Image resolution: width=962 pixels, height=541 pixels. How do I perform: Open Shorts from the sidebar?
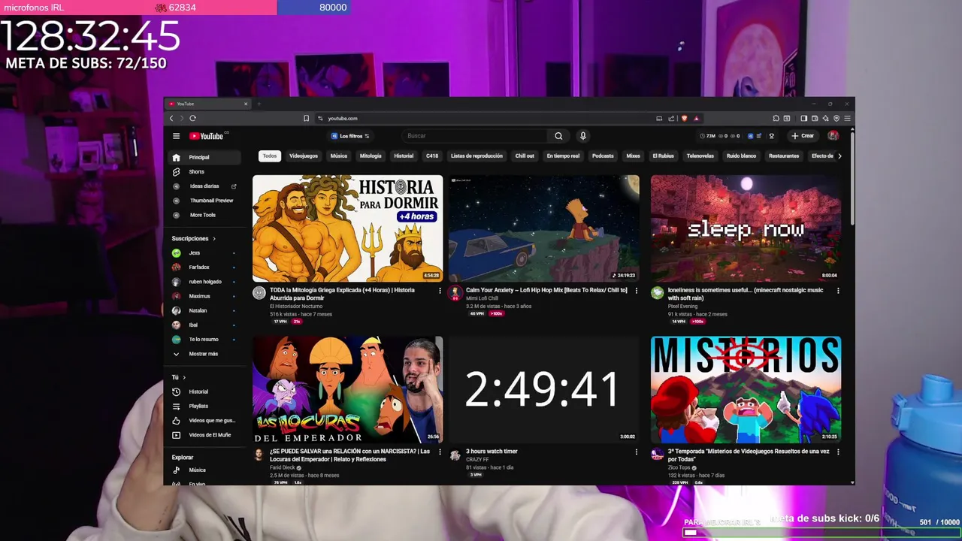[205, 171]
